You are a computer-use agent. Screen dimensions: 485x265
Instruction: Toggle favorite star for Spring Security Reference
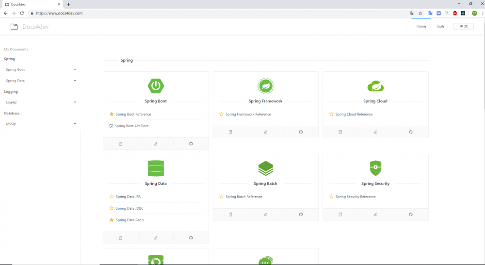[x=331, y=197]
